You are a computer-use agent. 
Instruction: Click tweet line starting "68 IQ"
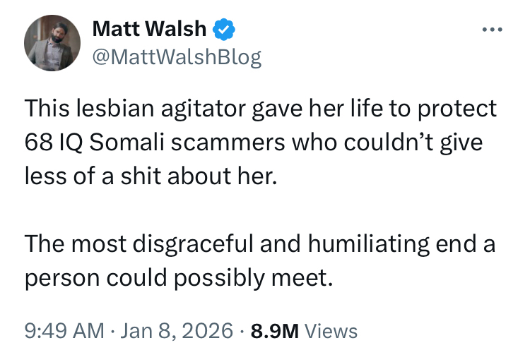point(254,142)
